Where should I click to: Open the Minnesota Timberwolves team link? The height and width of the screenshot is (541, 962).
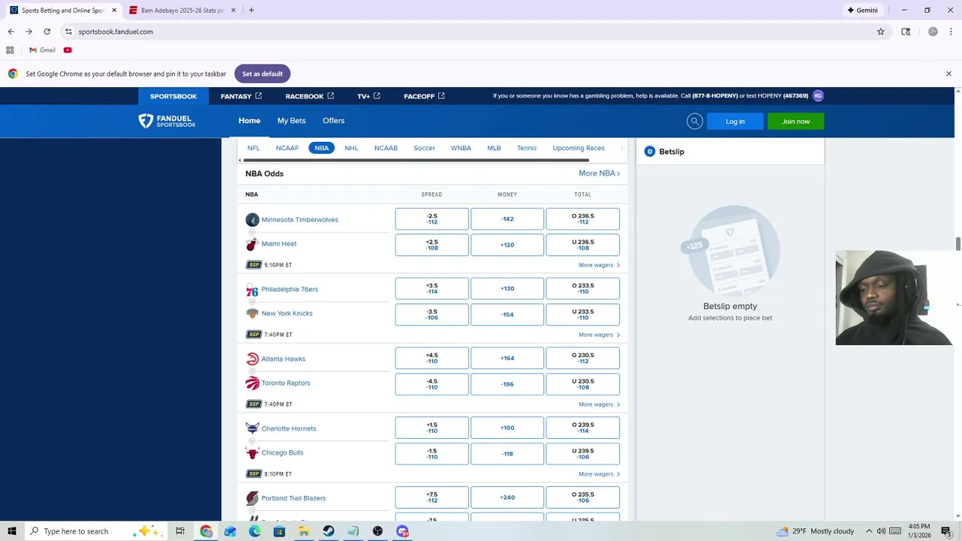tap(300, 219)
